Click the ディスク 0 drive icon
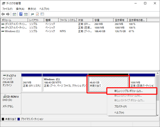 4,75
